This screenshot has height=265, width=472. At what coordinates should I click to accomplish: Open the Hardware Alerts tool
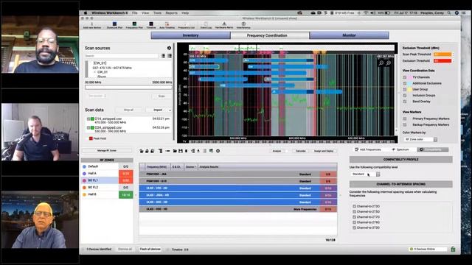tap(224, 25)
